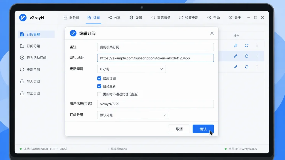The height and width of the screenshot is (160, 285).
Task: Click the link icon in dialog header
Action: tap(73, 33)
